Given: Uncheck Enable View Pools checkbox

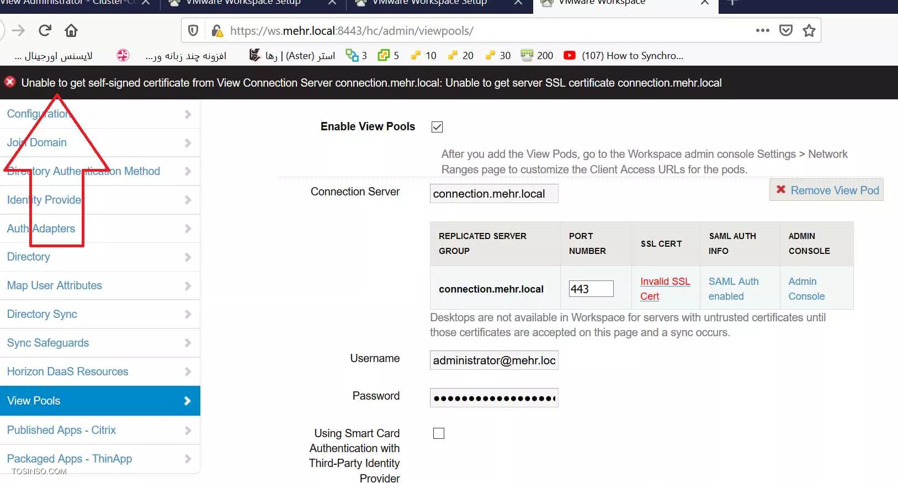Looking at the screenshot, I should (437, 127).
